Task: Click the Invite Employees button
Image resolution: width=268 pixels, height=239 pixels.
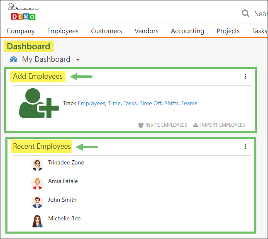Action: (x=162, y=125)
